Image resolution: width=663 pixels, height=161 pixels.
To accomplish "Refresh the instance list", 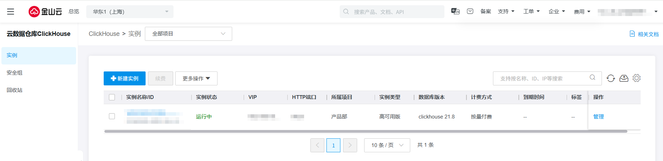I will point(611,78).
